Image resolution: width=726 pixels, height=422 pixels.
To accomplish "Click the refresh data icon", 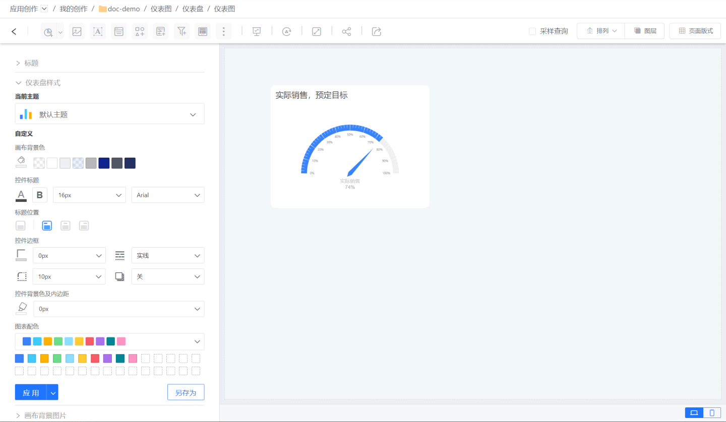I will (286, 31).
